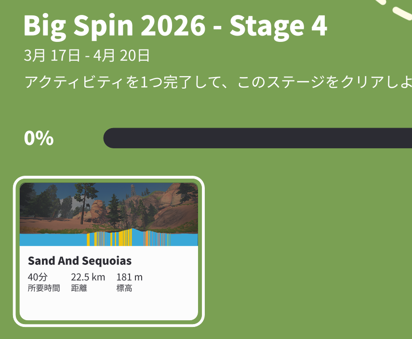This screenshot has width=412, height=339.
Task: Click the 所要時間 label
Action: pyautogui.click(x=44, y=288)
